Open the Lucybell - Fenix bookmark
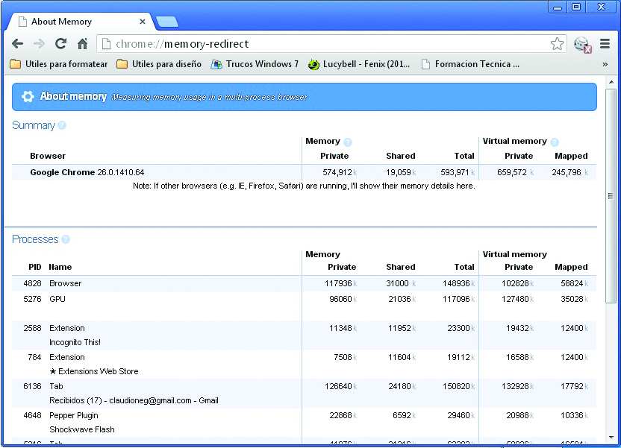The height and width of the screenshot is (448, 621). click(359, 64)
